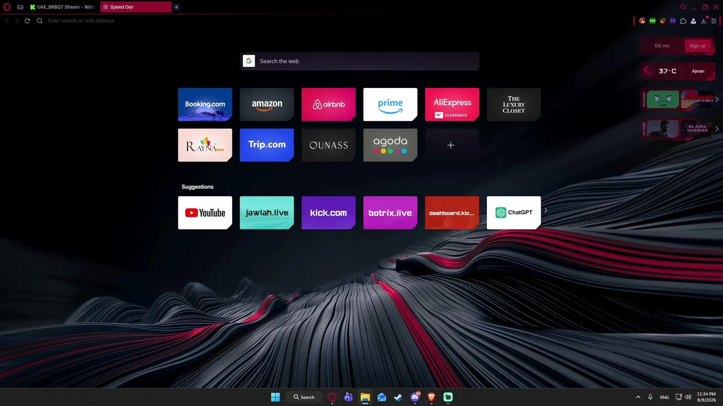Open Discord from the taskbar
The image size is (723, 406).
(415, 397)
